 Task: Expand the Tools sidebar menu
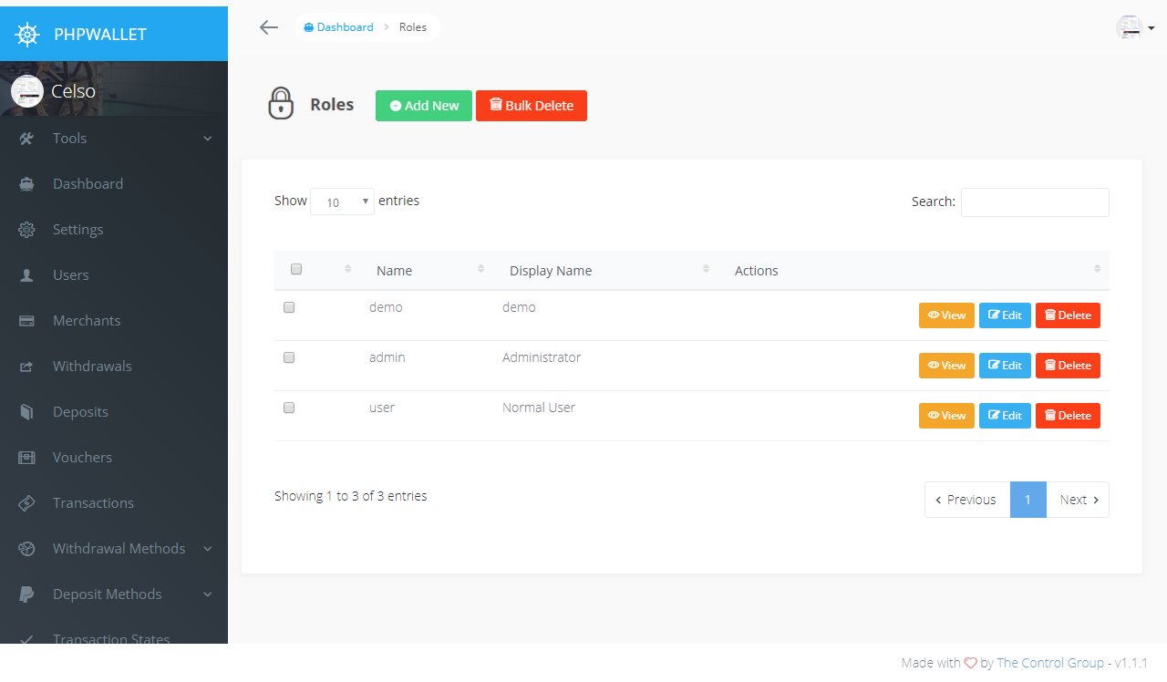tap(114, 139)
